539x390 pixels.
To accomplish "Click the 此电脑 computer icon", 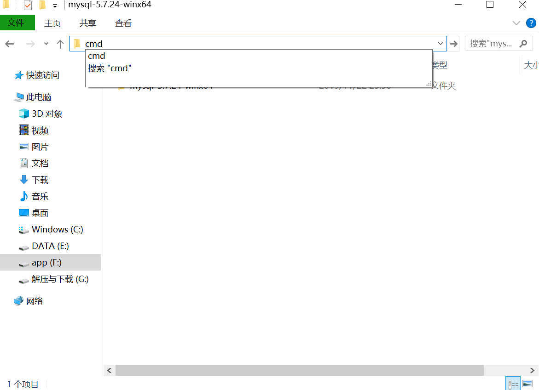I will [x=19, y=97].
